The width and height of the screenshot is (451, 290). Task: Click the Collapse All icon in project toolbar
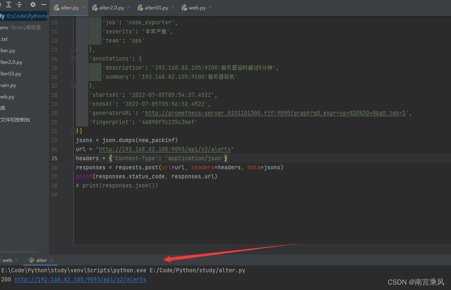click(x=19, y=4)
